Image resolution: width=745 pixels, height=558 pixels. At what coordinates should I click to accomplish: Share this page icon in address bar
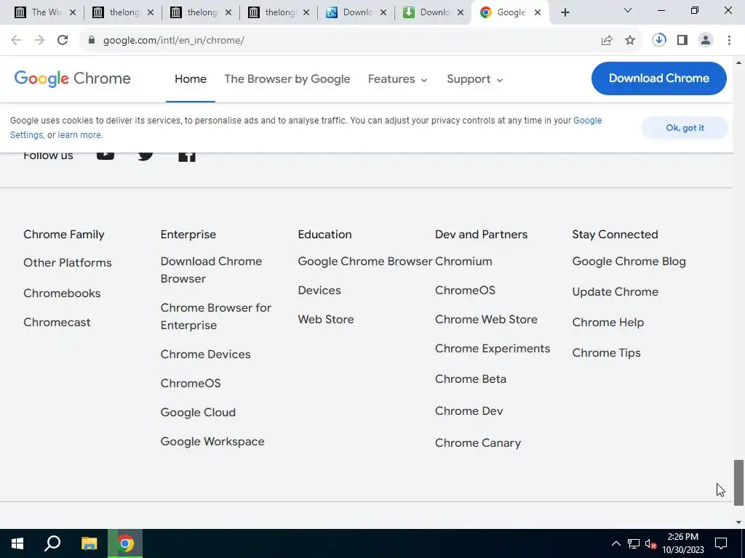click(x=607, y=41)
